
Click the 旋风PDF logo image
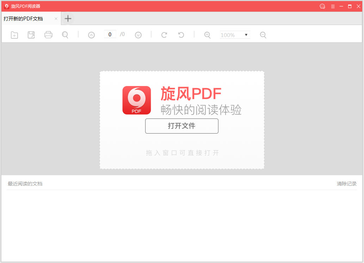(136, 100)
